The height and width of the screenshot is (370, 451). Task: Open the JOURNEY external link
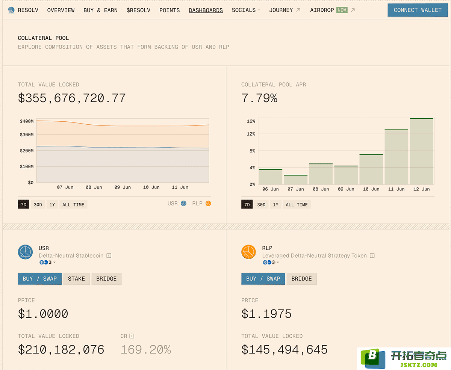click(285, 10)
